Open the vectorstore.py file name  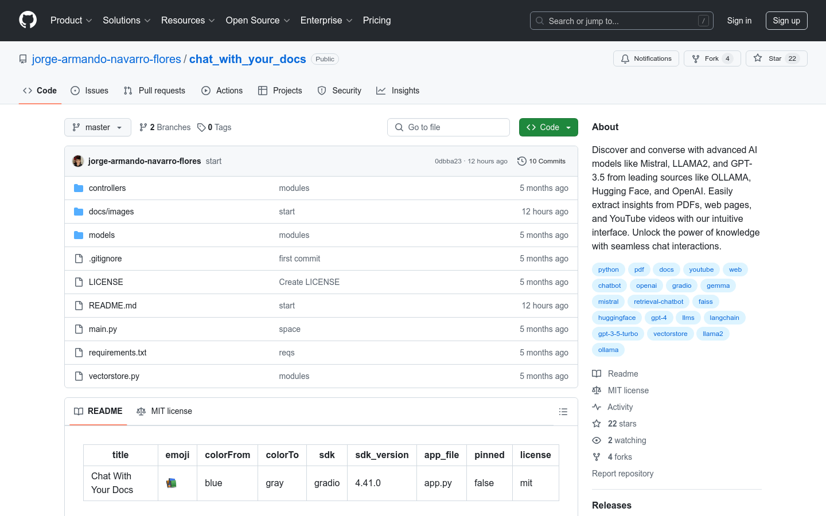click(x=114, y=376)
